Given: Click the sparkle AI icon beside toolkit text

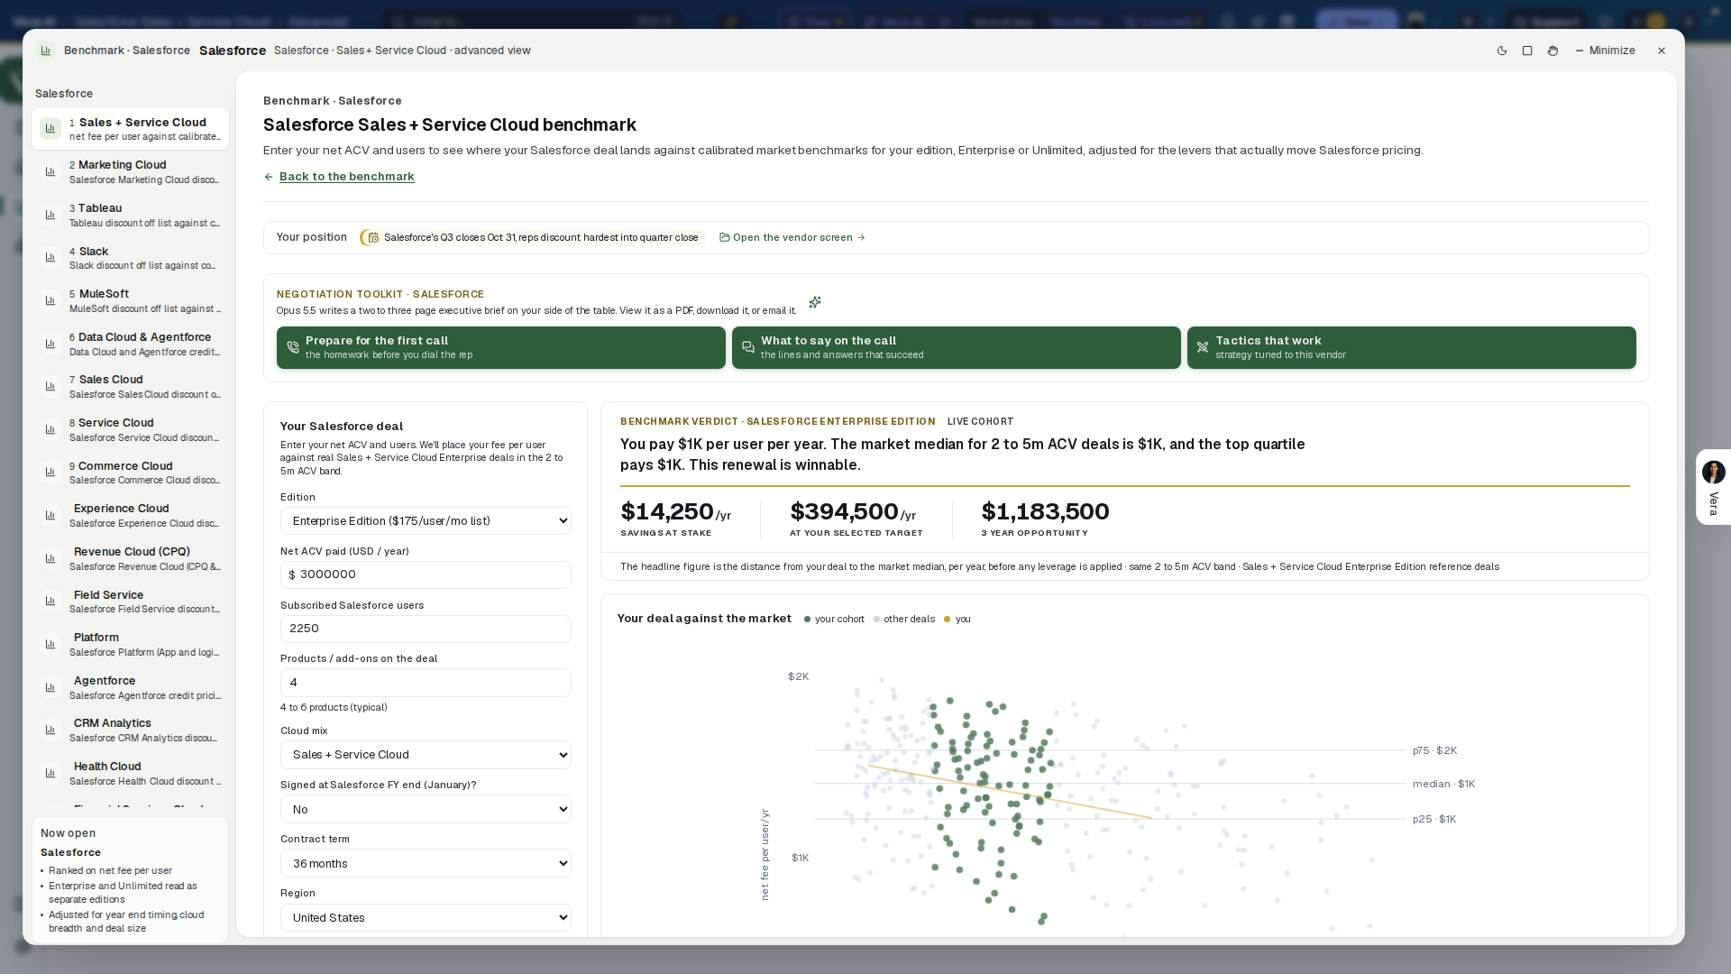Looking at the screenshot, I should click(815, 302).
